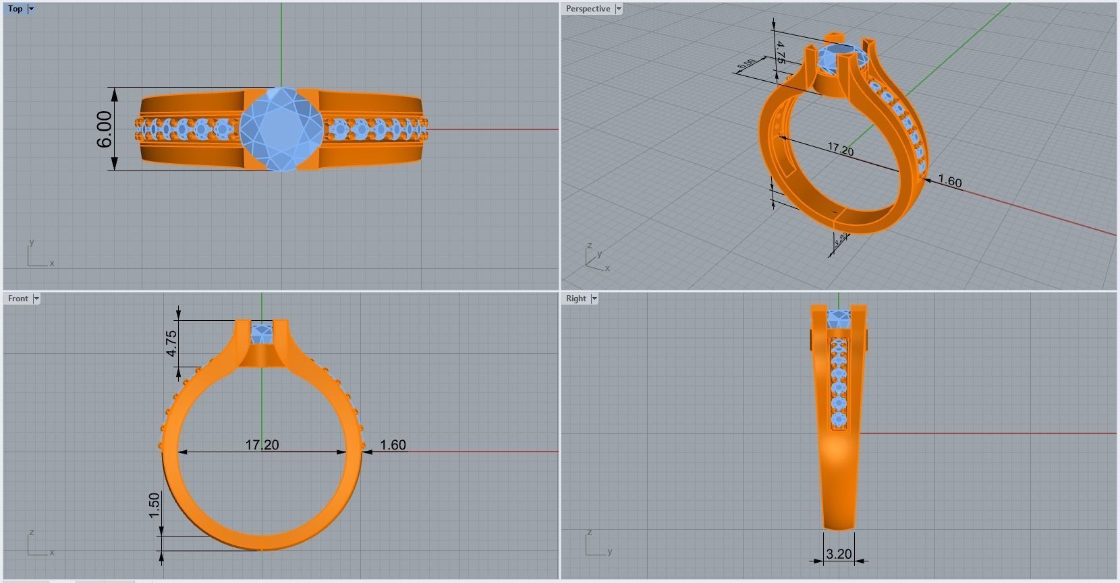
Task: Select the large center gemstone in Top view
Action: [280, 129]
